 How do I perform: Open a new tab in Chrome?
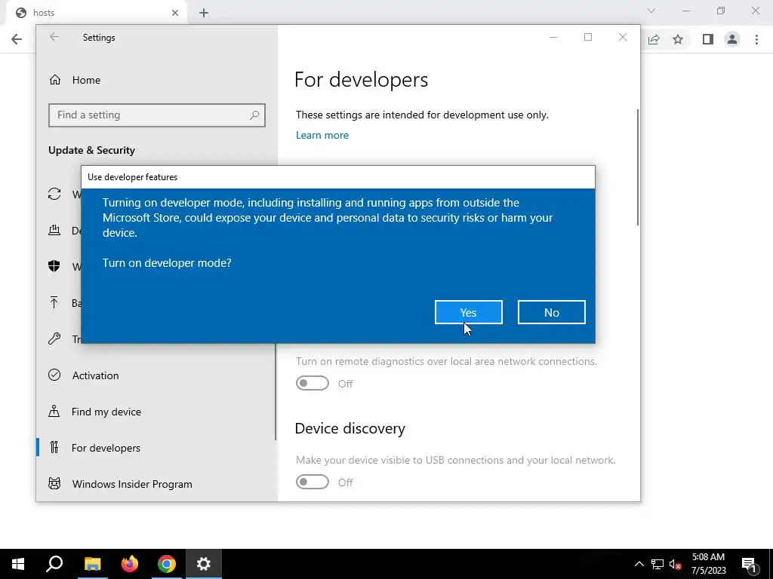point(204,13)
